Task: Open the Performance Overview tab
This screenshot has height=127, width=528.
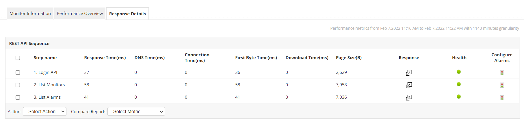Action: [80, 14]
